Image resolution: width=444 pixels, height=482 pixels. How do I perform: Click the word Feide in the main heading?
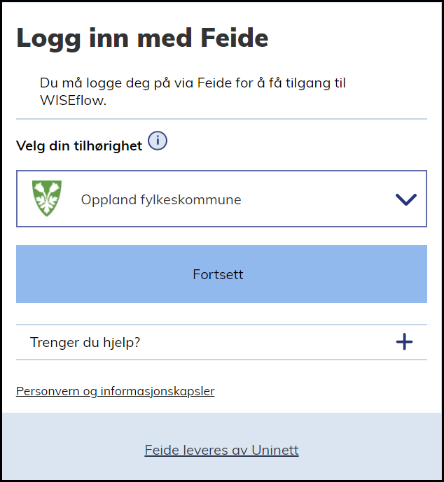point(235,38)
